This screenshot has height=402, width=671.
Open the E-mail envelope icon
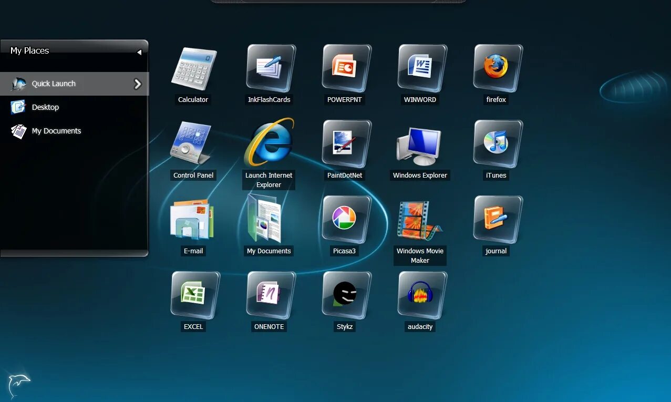(x=192, y=220)
